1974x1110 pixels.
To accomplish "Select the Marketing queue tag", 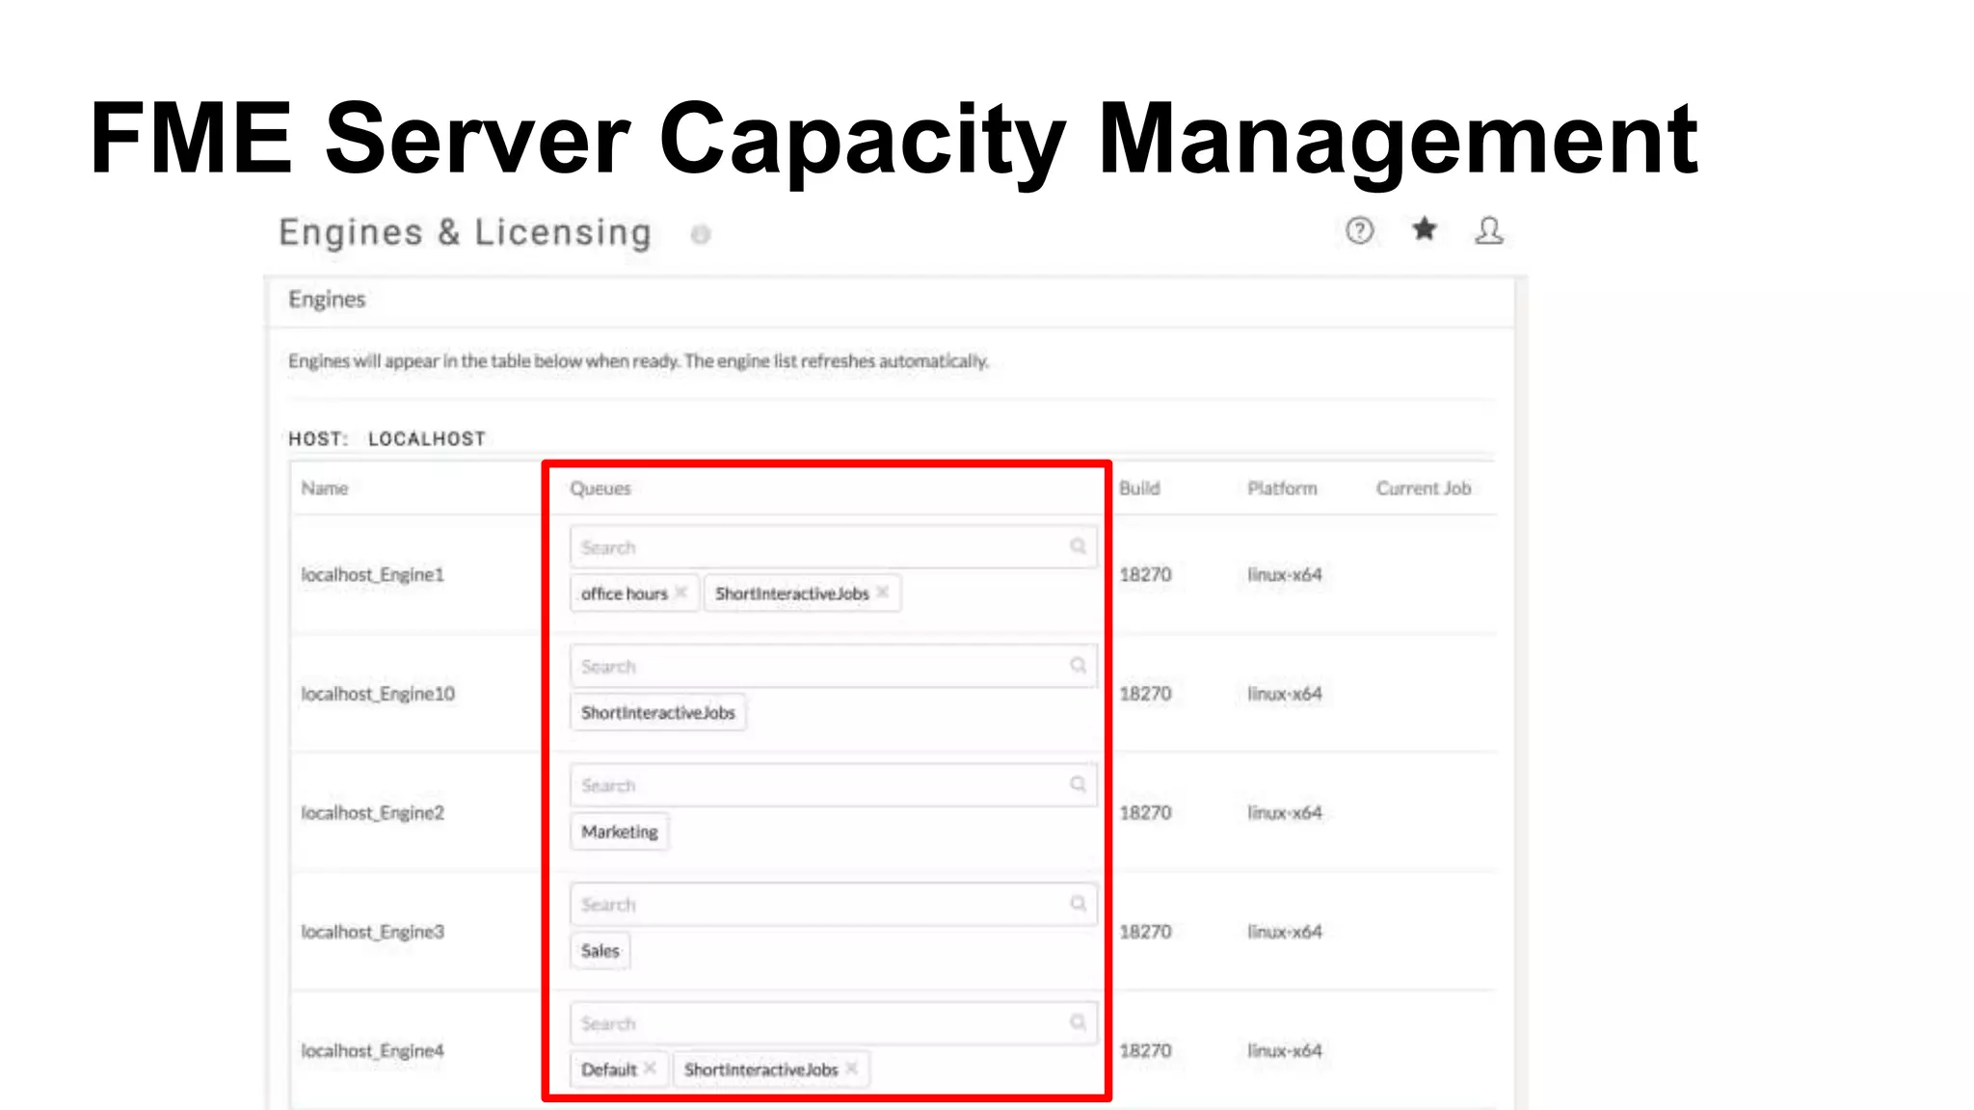I will (620, 832).
